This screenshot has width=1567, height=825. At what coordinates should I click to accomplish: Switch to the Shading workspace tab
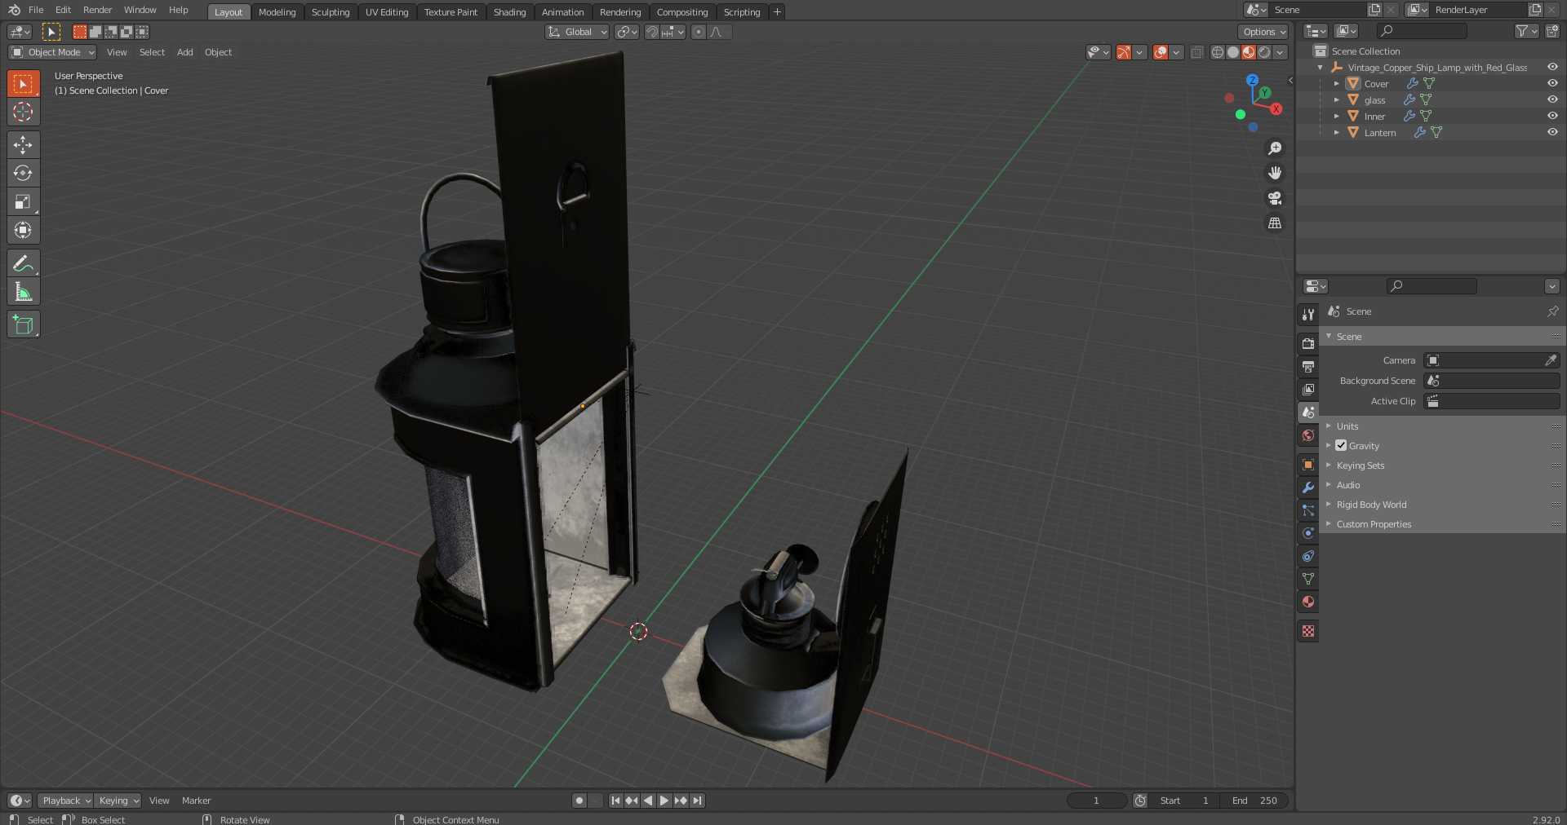(x=509, y=12)
